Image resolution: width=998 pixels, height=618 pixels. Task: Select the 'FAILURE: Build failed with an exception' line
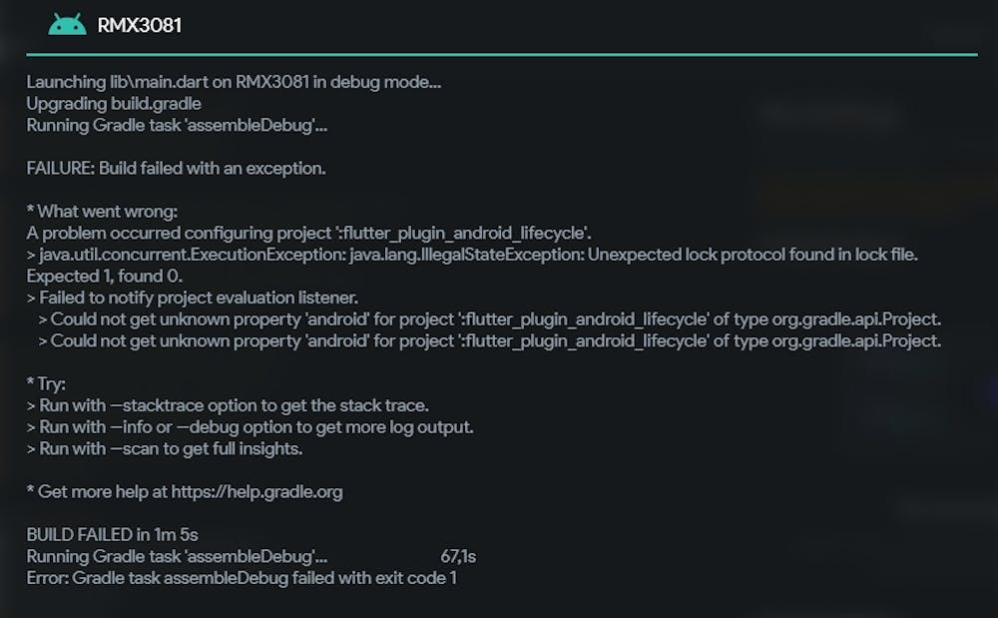tap(177, 168)
